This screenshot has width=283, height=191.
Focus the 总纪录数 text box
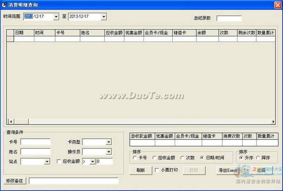[x=229, y=18]
